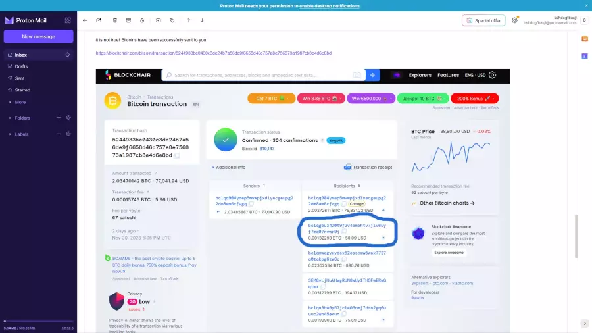
Task: Click Features in the Blockchair header
Action: [x=448, y=75]
